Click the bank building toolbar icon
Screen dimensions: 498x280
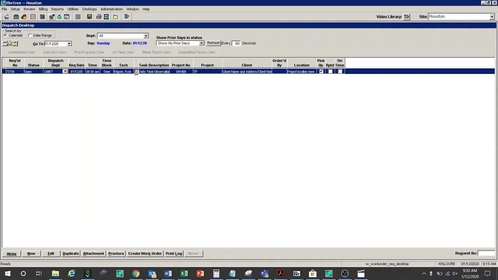point(16,17)
